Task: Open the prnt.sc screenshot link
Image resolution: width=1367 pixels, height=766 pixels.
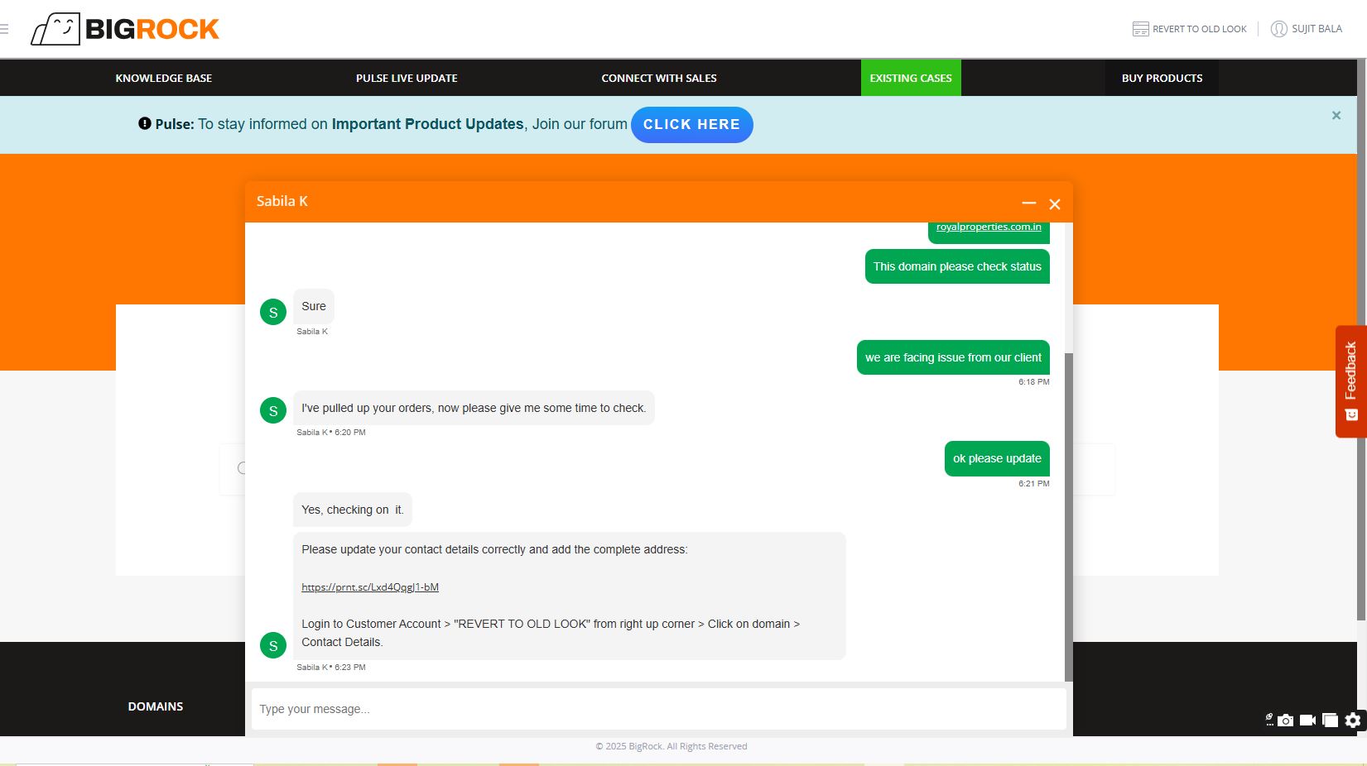Action: pyautogui.click(x=370, y=587)
